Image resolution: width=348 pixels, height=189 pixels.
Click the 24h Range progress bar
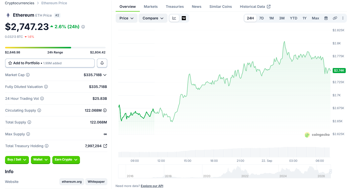[x=55, y=47]
